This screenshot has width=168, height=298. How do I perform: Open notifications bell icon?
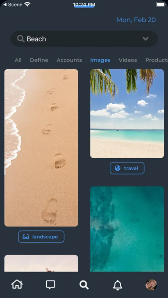point(118,285)
